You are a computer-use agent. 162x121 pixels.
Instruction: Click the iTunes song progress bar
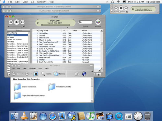(x=55, y=25)
